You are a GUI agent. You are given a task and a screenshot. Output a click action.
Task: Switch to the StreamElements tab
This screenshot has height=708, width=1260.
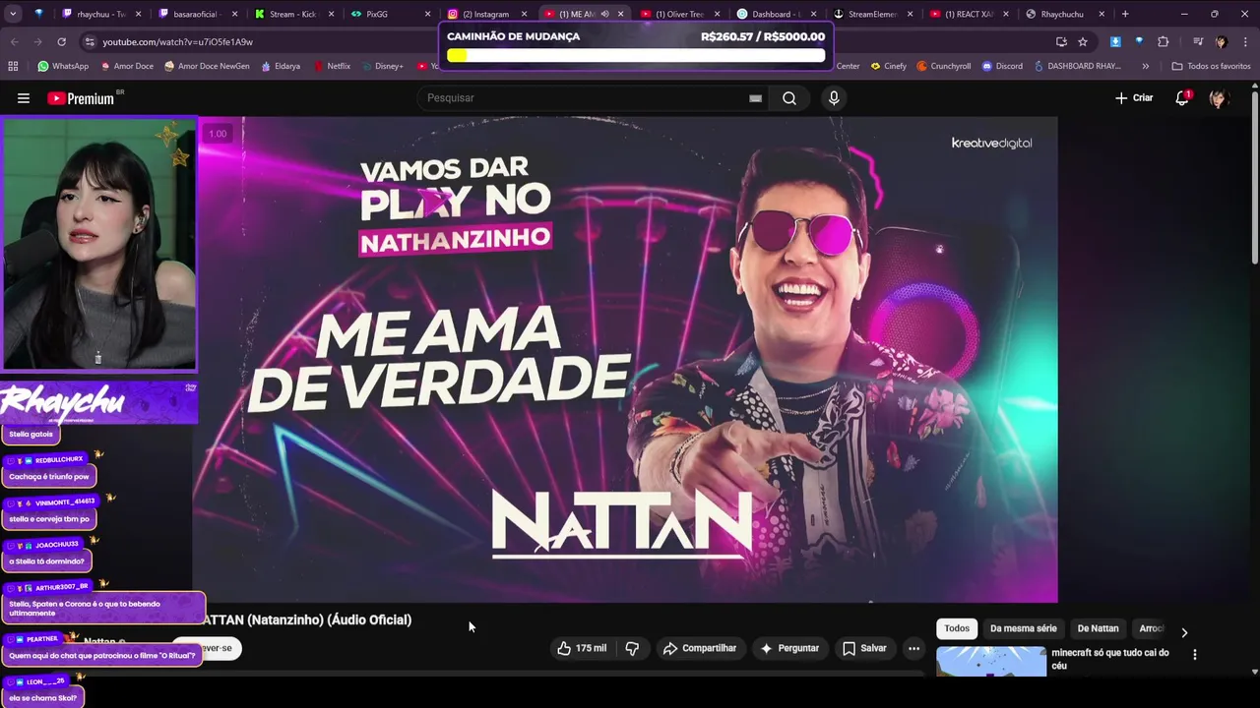click(x=871, y=14)
